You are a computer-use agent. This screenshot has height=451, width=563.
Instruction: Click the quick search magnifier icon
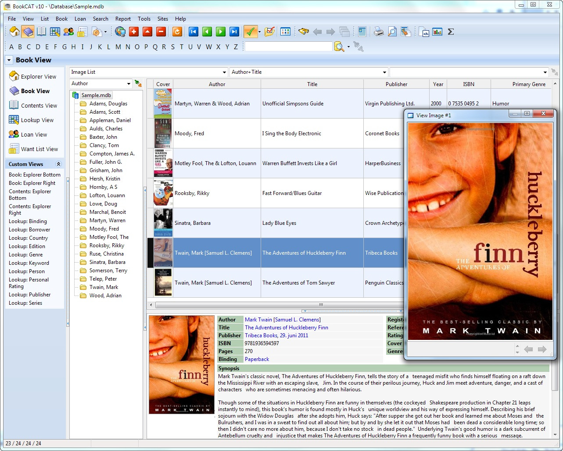(x=339, y=47)
